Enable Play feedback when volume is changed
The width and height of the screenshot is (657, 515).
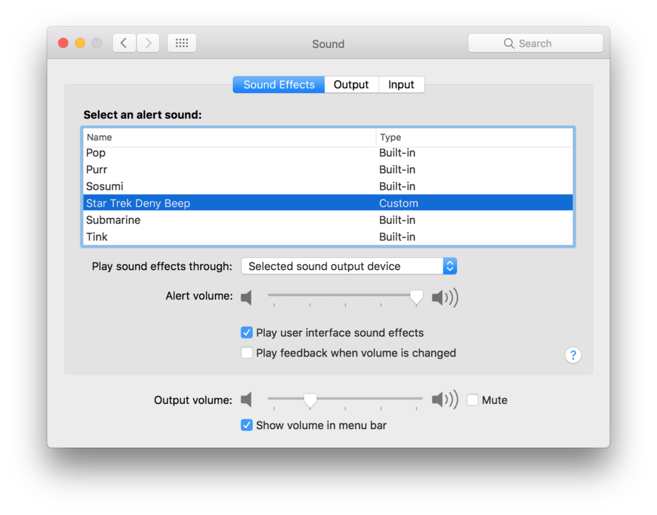tap(246, 353)
